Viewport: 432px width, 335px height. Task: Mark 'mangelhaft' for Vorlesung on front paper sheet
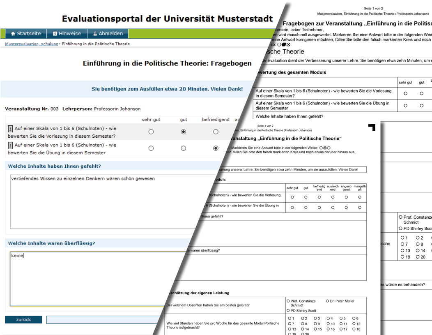point(360,197)
